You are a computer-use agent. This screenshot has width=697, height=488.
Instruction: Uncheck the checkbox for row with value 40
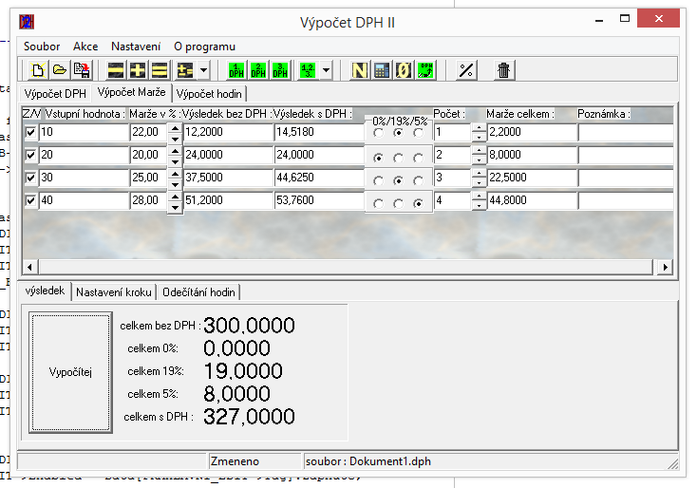pos(31,201)
